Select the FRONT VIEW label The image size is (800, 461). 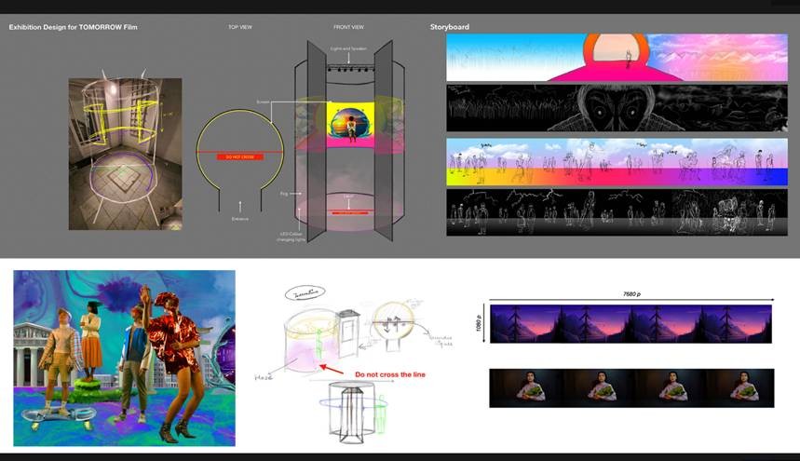(348, 27)
